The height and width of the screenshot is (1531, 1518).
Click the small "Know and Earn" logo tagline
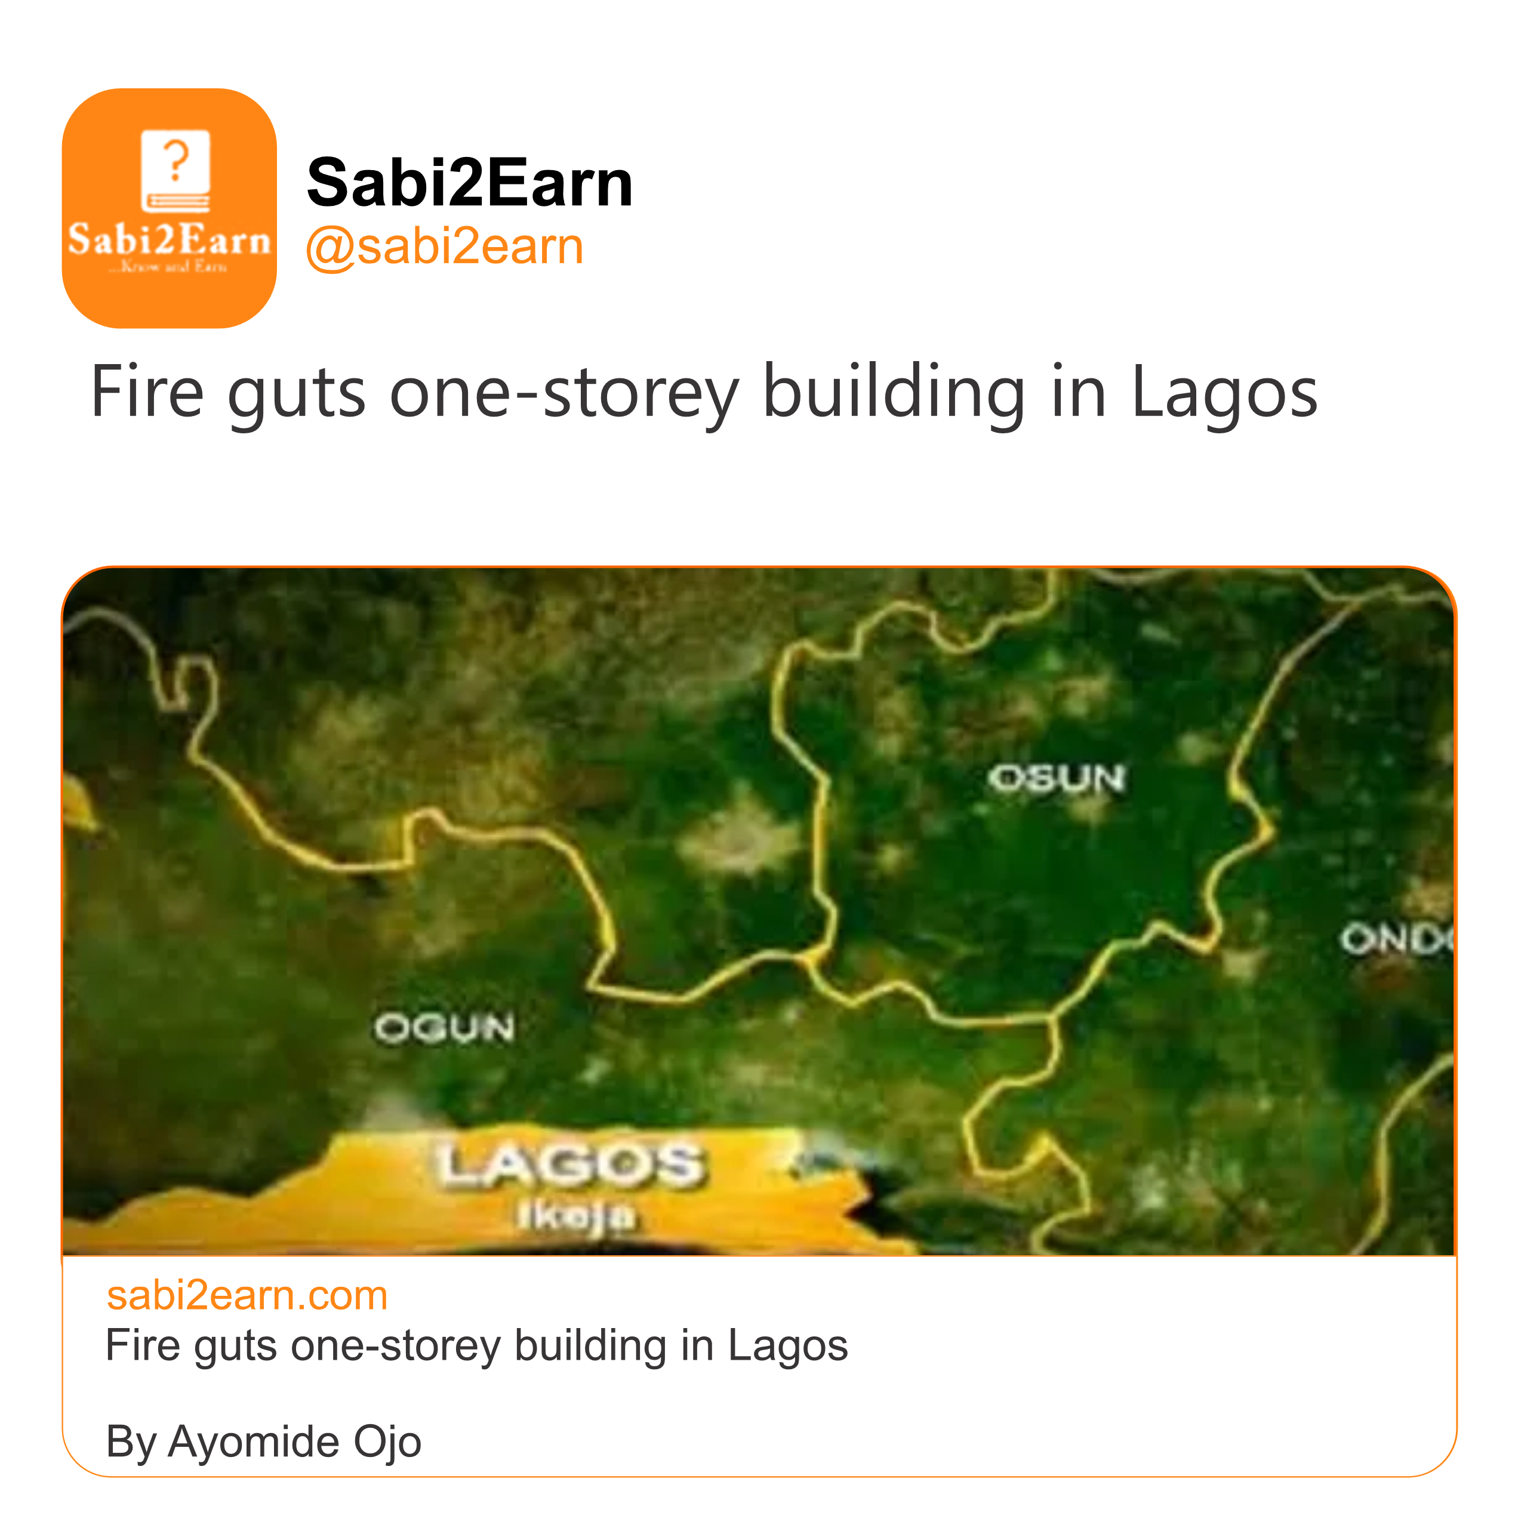[x=169, y=267]
